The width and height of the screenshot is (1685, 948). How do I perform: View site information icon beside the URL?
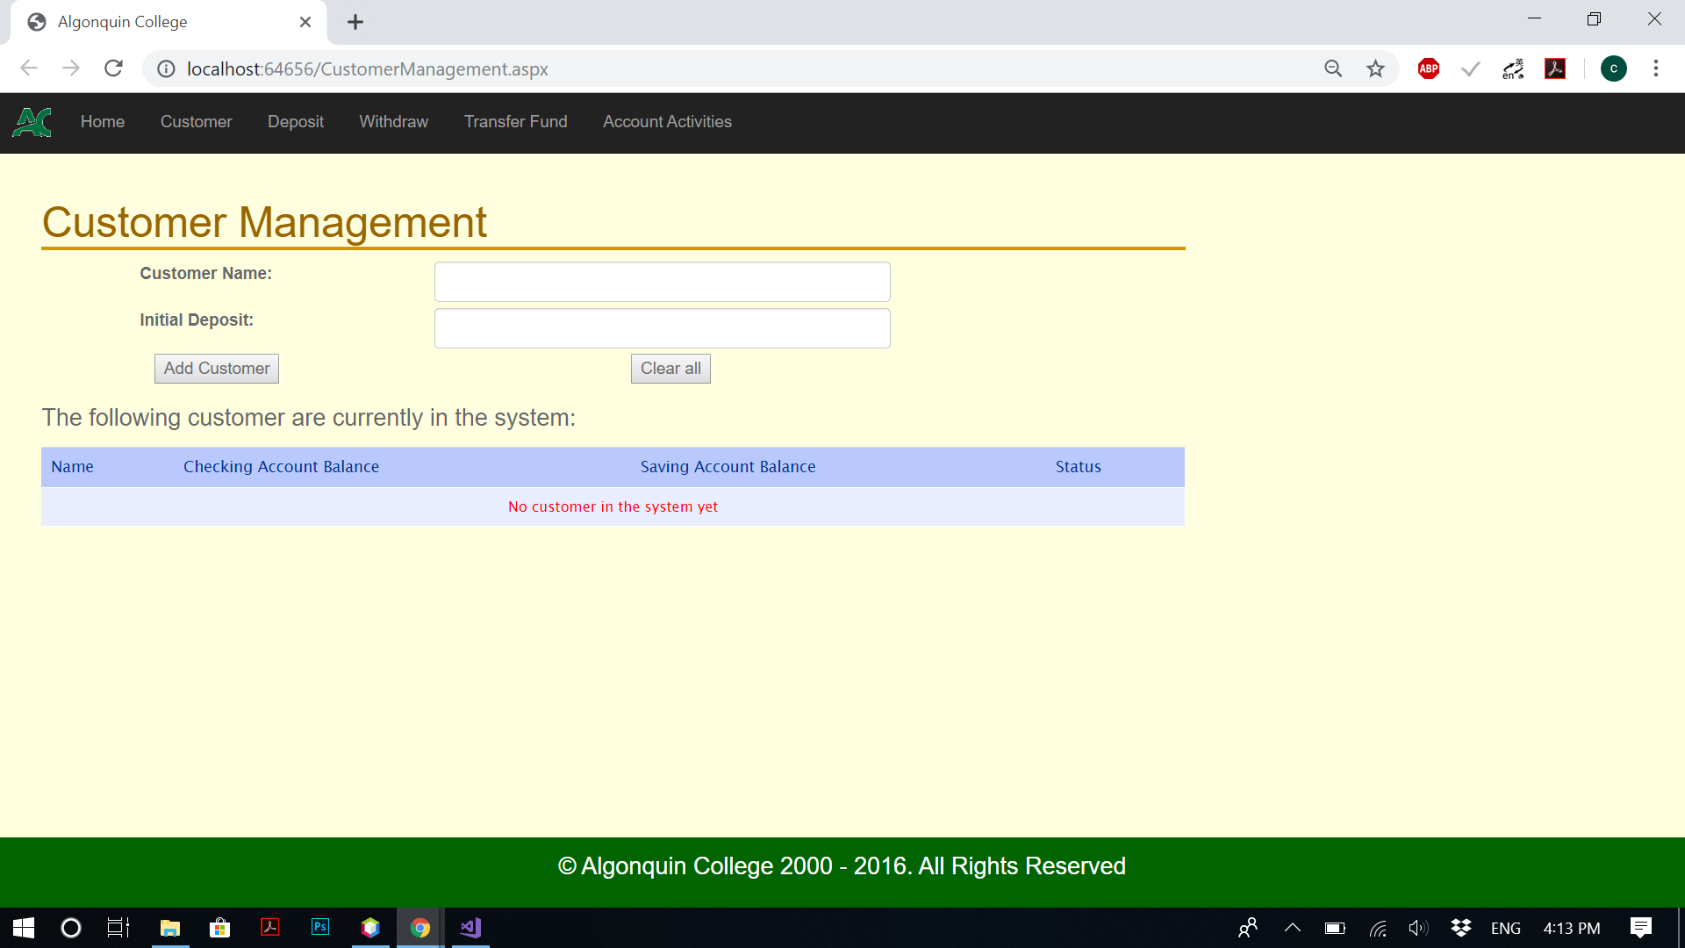pos(166,68)
